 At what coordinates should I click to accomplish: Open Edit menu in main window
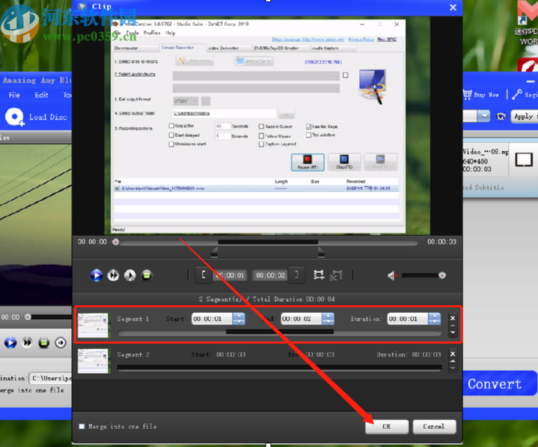tap(41, 95)
